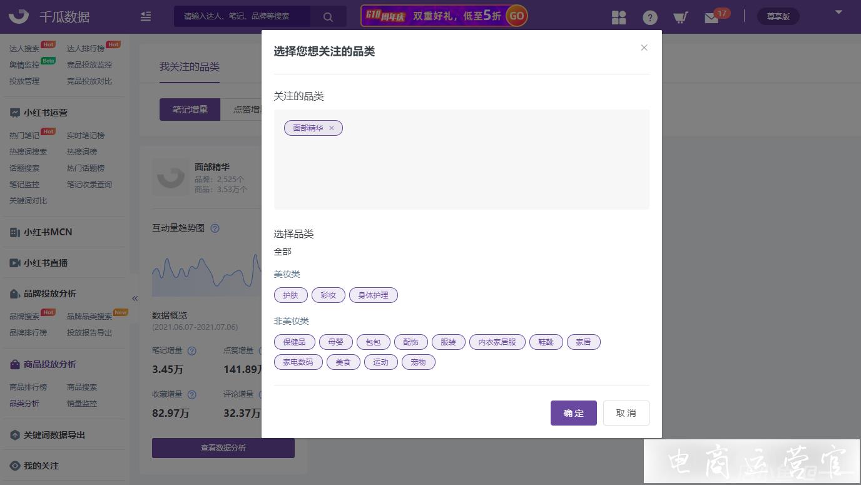The width and height of the screenshot is (861, 485).
Task: Collapse the sidebar with the menu fold icon
Action: click(x=146, y=17)
